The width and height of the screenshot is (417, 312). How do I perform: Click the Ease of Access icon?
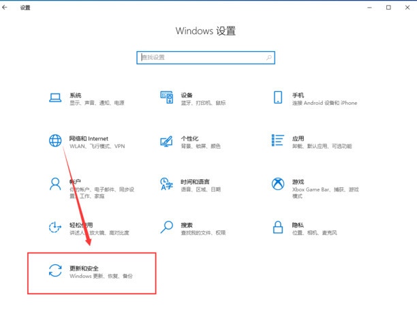click(55, 227)
